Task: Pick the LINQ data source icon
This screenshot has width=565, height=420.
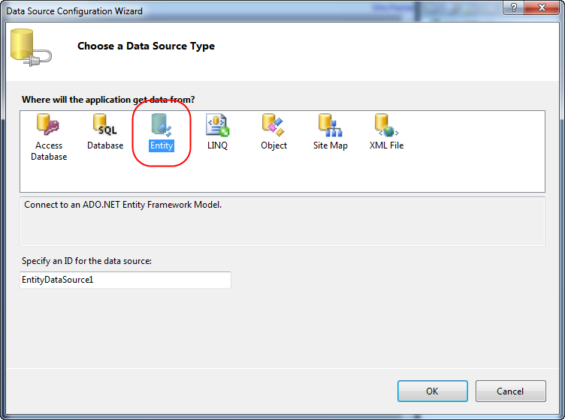Action: pyautogui.click(x=217, y=124)
